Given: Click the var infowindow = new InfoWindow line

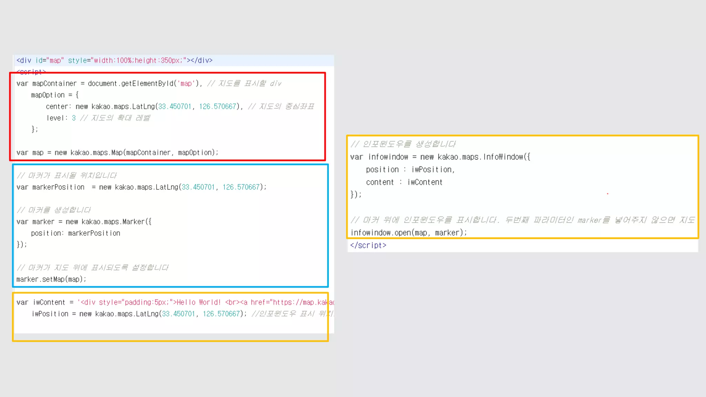Looking at the screenshot, I should pyautogui.click(x=440, y=157).
